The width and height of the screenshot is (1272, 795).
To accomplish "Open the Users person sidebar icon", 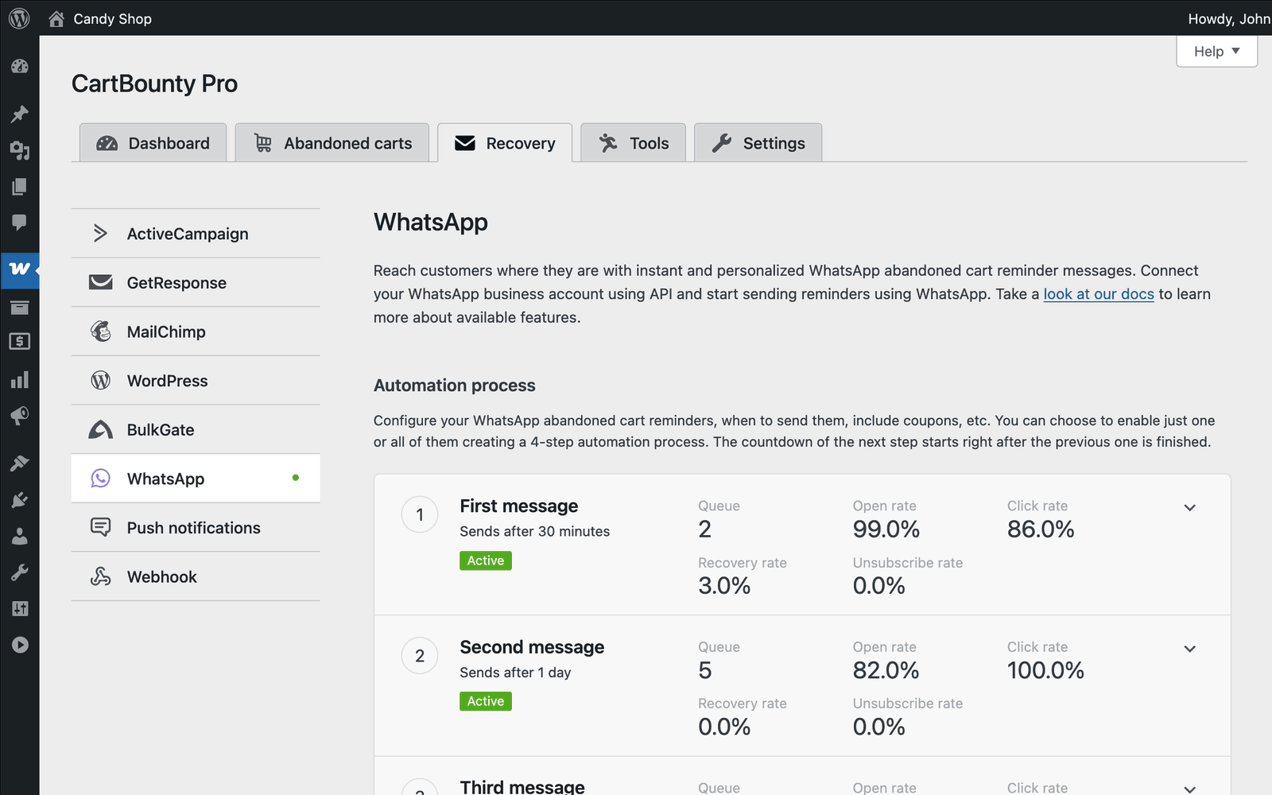I will 20,536.
